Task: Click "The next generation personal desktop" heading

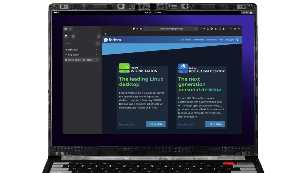Action: click(200, 84)
